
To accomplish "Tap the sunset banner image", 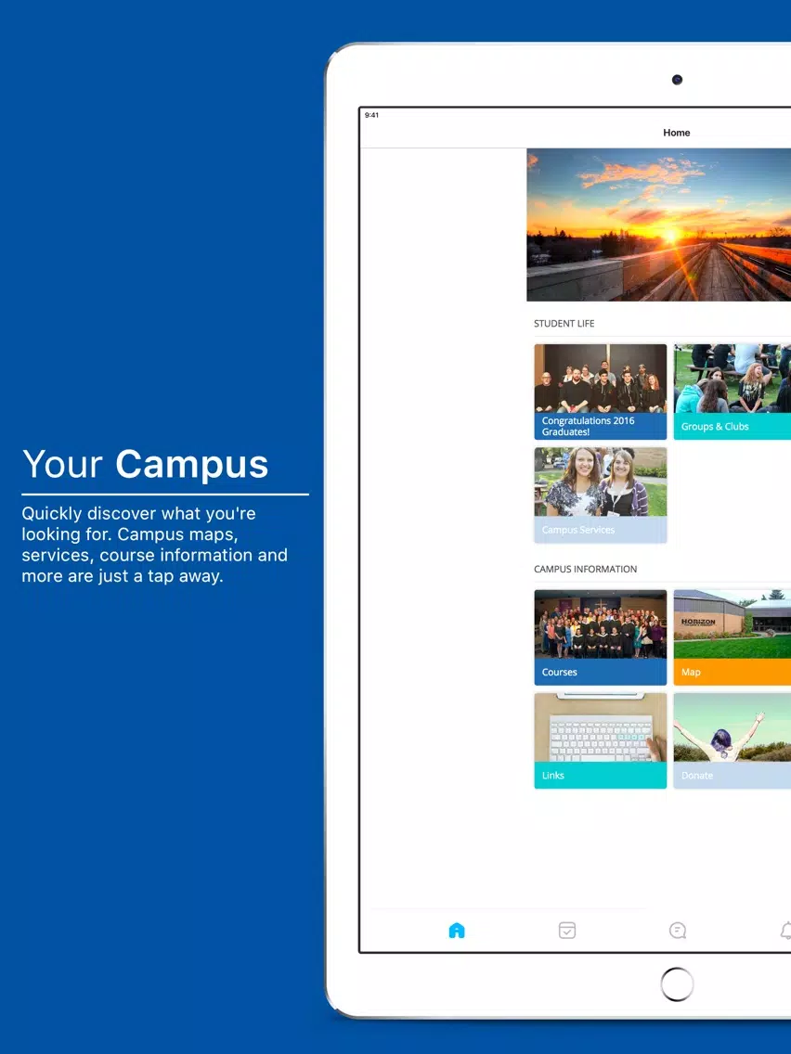I will [658, 225].
